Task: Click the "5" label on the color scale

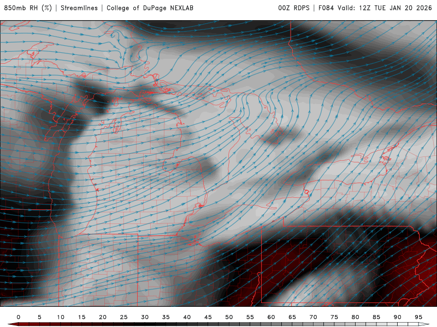Action: [x=39, y=317]
